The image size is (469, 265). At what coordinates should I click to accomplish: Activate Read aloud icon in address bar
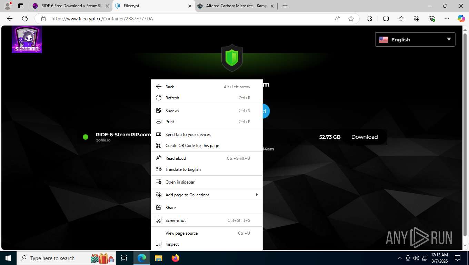click(x=337, y=19)
